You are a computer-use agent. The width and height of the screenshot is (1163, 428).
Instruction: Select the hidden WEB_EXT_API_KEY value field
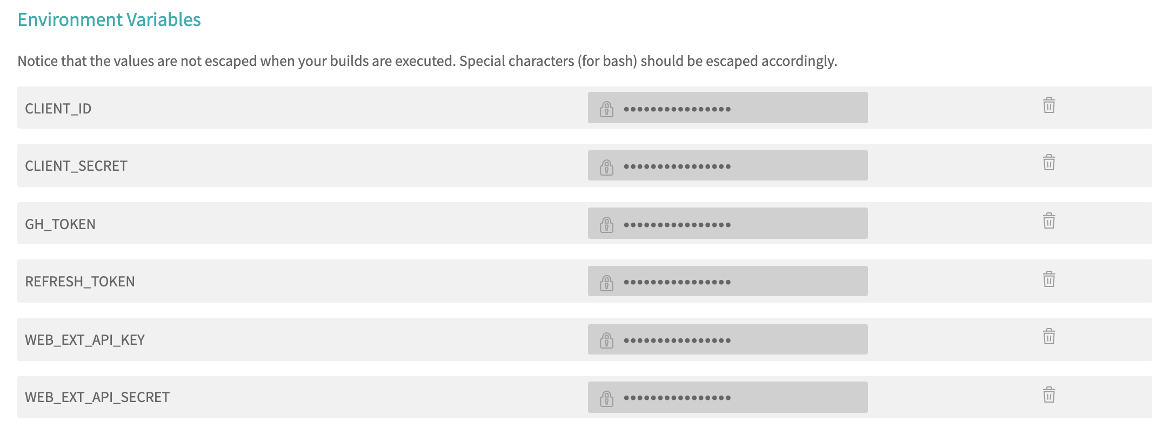click(x=728, y=339)
